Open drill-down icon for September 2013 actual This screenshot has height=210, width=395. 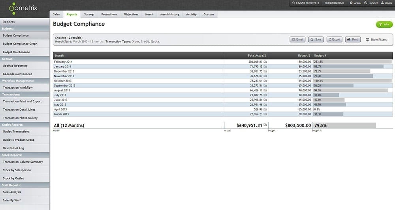pyautogui.click(x=265, y=85)
